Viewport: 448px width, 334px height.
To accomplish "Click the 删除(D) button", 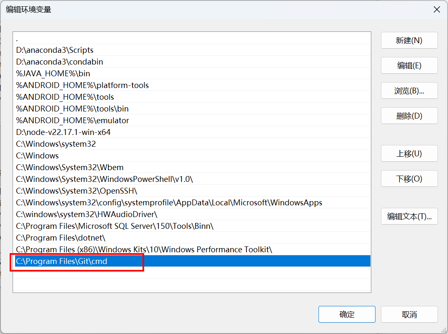I will pyautogui.click(x=409, y=116).
